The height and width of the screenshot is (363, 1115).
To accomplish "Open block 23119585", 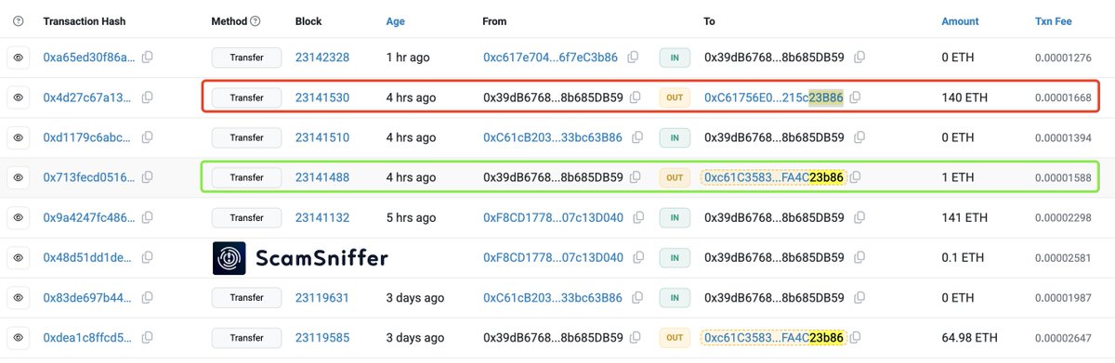I will pos(322,337).
